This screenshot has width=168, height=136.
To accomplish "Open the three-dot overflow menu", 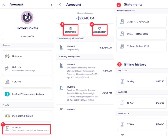I will pos(51,5).
